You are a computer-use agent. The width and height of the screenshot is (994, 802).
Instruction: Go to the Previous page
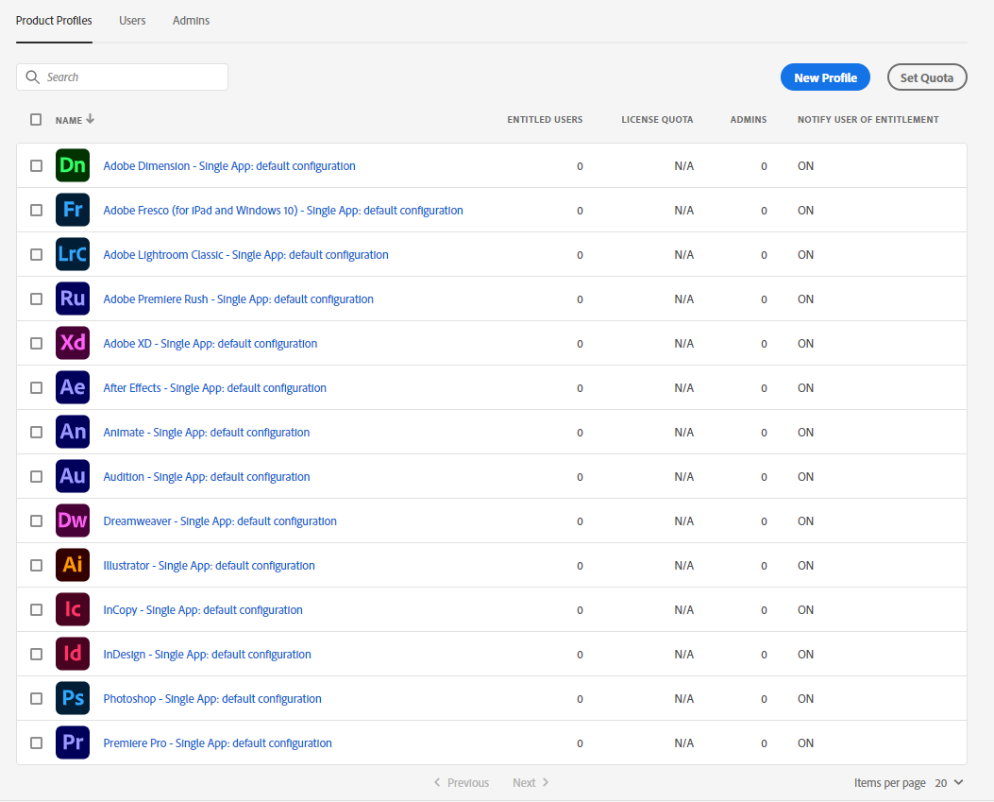pyautogui.click(x=462, y=783)
